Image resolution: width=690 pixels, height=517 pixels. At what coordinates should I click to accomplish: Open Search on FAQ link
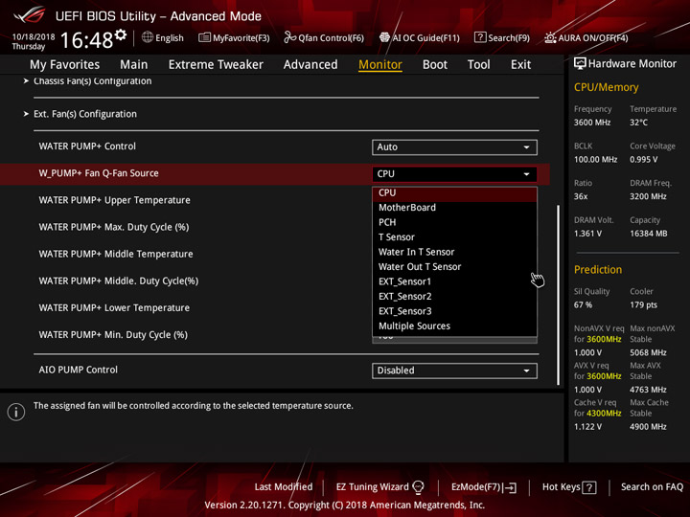(652, 487)
